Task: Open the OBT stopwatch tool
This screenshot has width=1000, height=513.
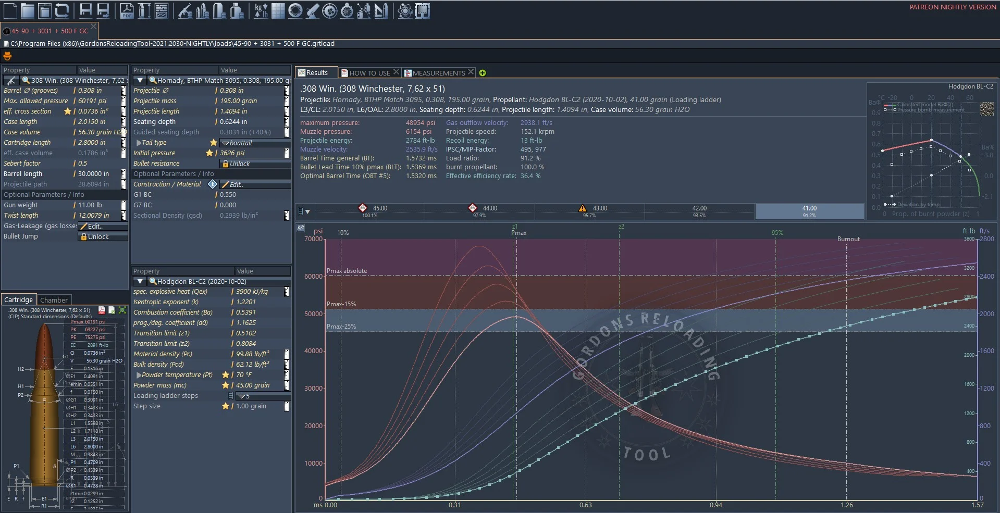Action: [347, 10]
